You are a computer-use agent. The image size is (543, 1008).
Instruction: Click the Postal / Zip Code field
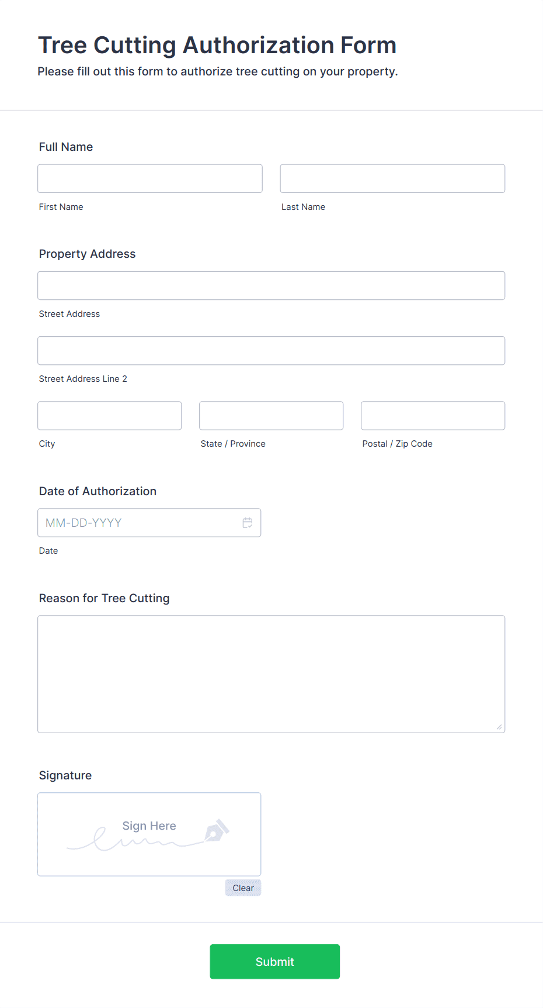[433, 416]
